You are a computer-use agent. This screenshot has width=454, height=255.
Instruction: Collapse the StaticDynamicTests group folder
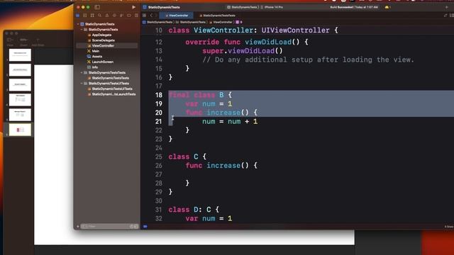pyautogui.click(x=82, y=30)
